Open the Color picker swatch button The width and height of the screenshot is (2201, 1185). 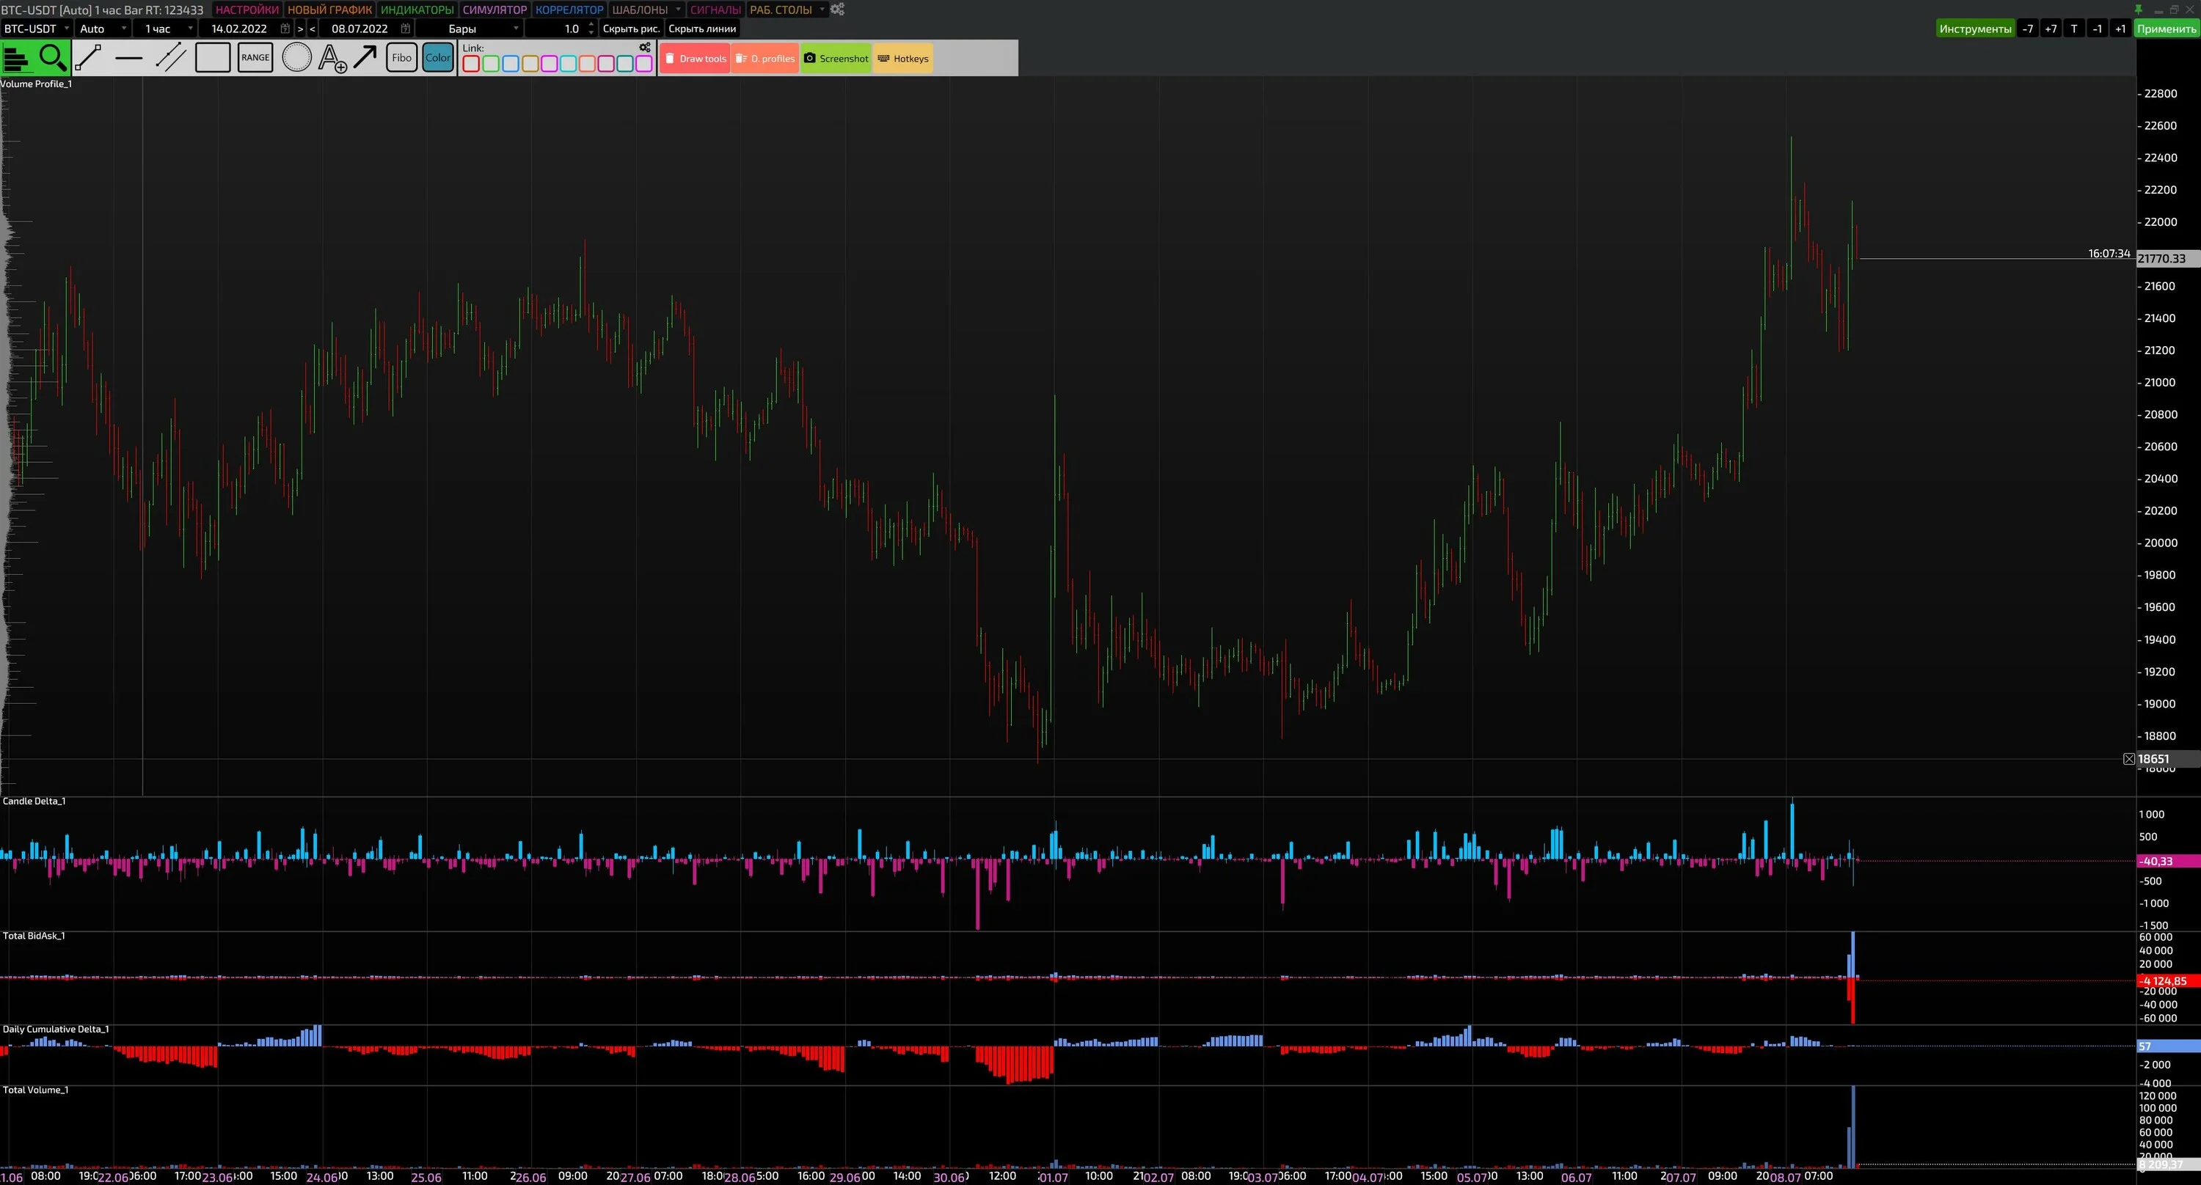coord(438,58)
